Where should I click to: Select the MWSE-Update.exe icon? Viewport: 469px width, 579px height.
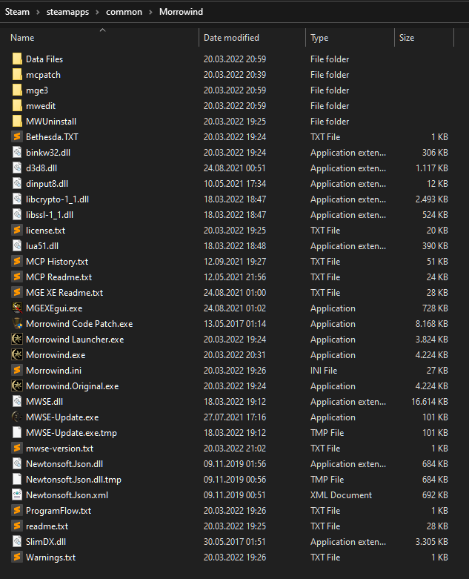(18, 417)
